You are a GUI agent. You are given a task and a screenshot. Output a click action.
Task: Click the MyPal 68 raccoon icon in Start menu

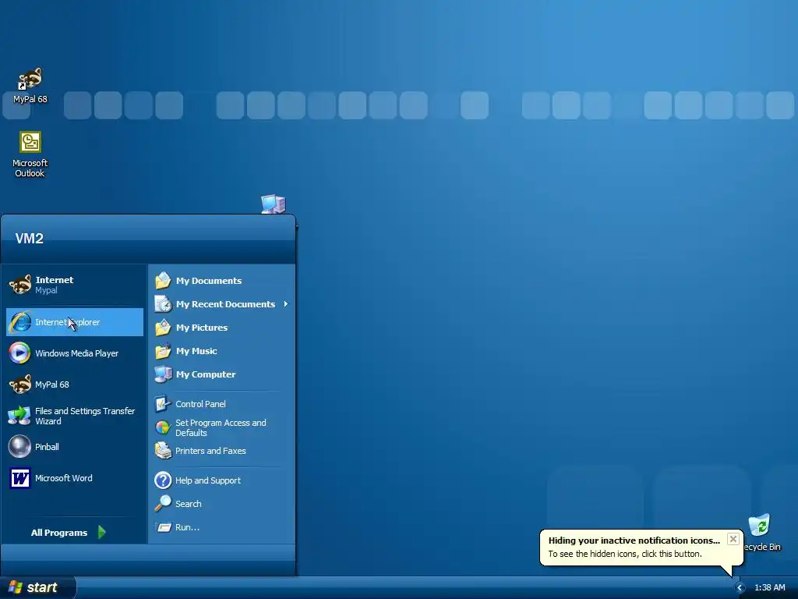20,384
